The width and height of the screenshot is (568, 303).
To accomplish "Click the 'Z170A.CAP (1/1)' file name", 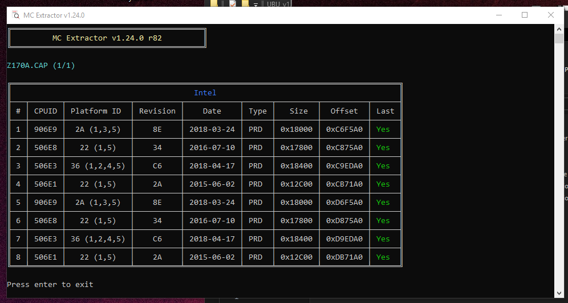I will coord(41,66).
